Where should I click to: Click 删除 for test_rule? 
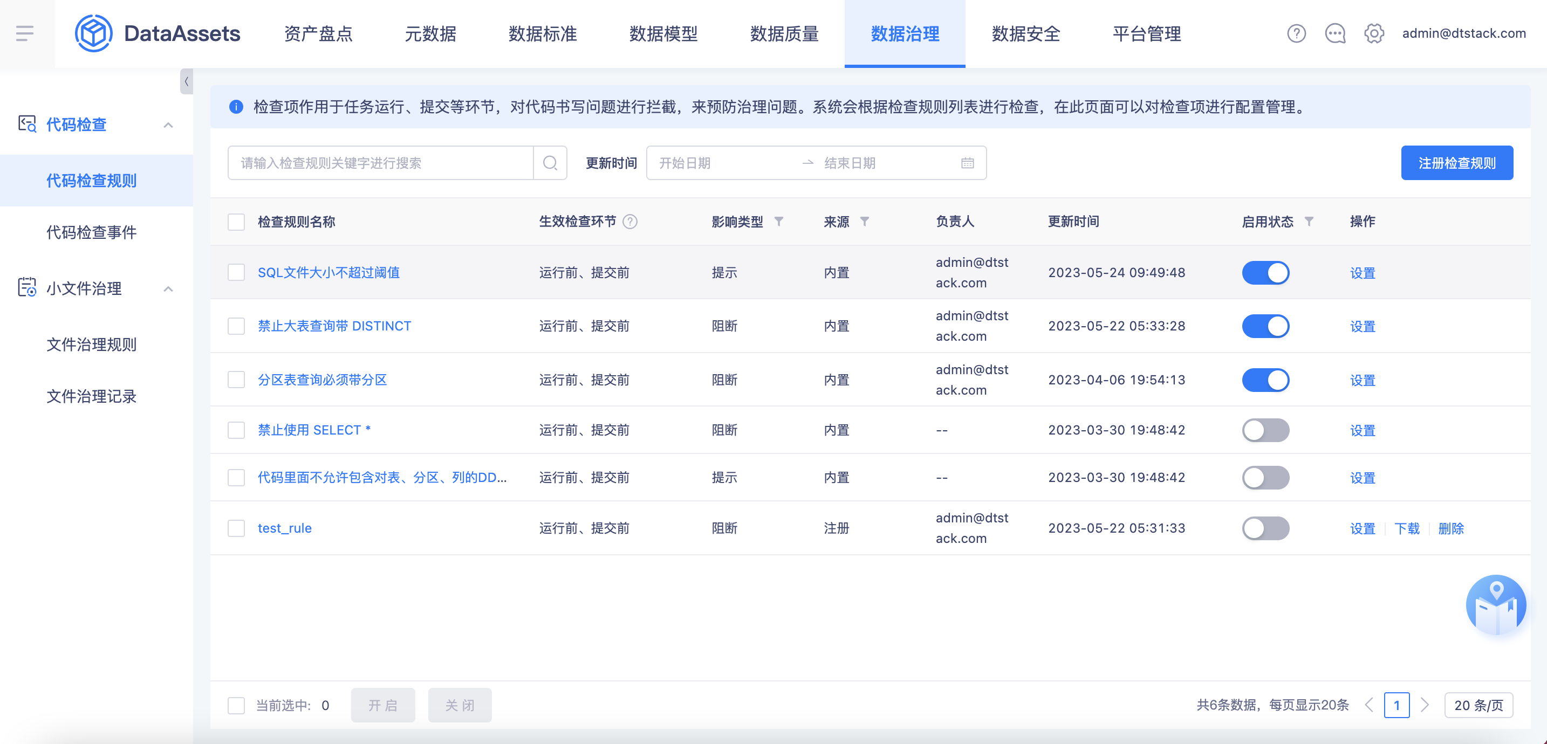(x=1451, y=528)
